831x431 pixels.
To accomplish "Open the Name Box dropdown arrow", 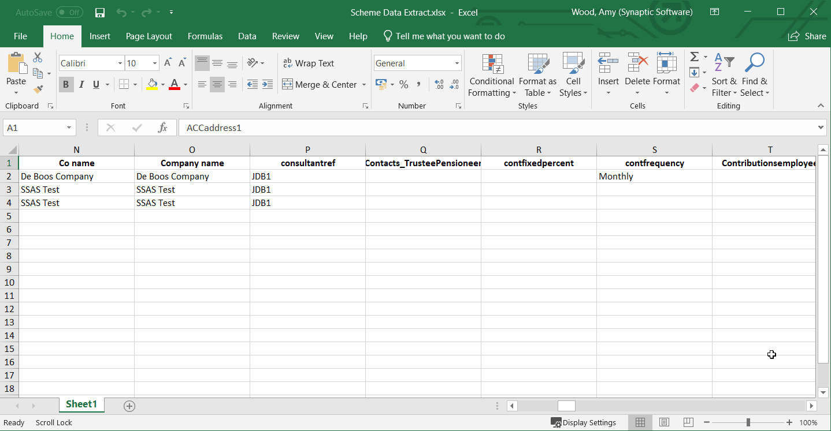I will point(69,128).
